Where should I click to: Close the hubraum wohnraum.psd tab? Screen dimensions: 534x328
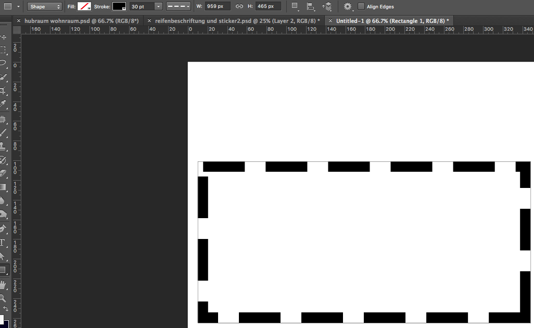pyautogui.click(x=19, y=21)
